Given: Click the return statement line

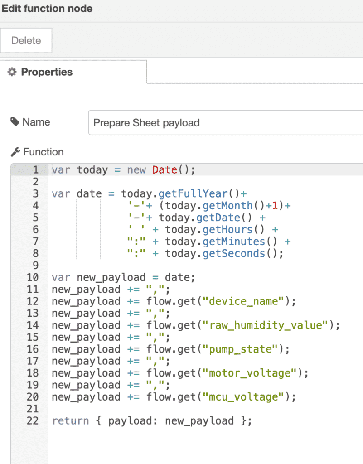Looking at the screenshot, I should click(152, 421).
